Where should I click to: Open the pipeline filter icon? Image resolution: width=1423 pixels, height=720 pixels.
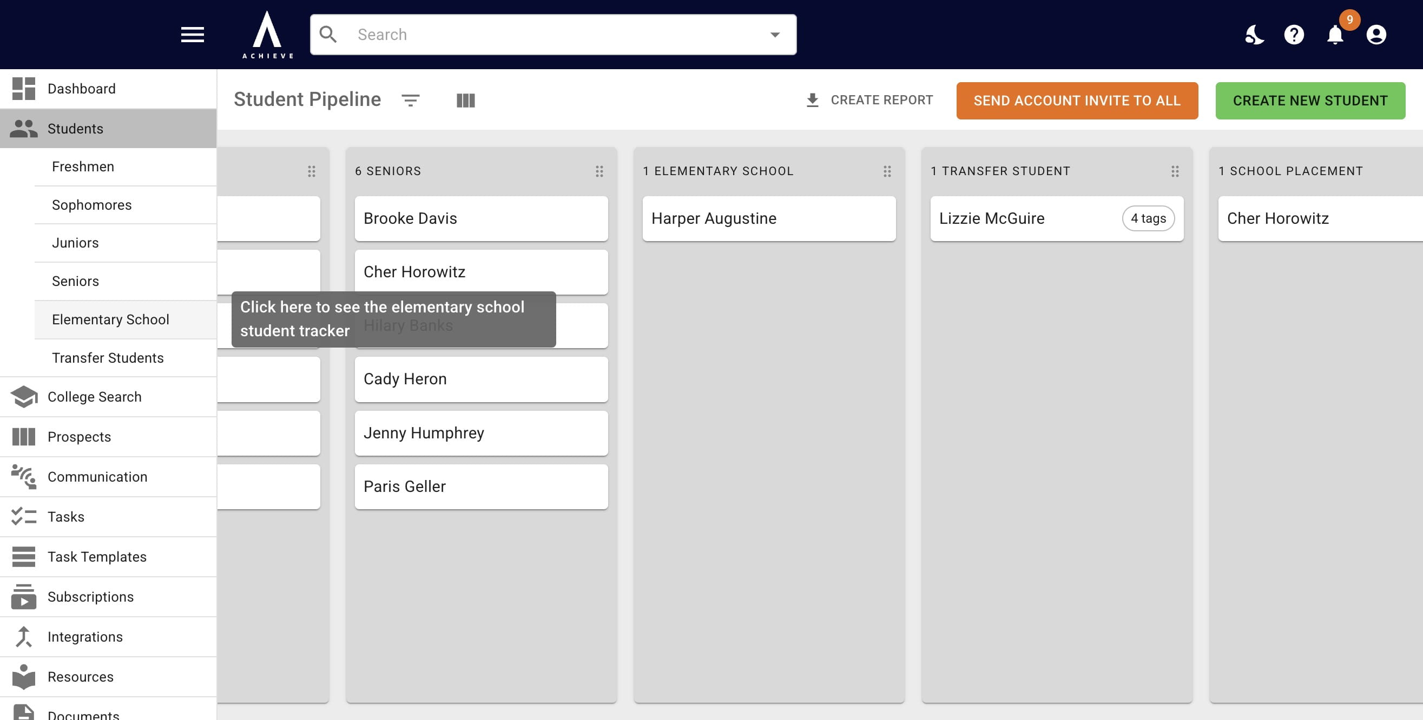(411, 100)
